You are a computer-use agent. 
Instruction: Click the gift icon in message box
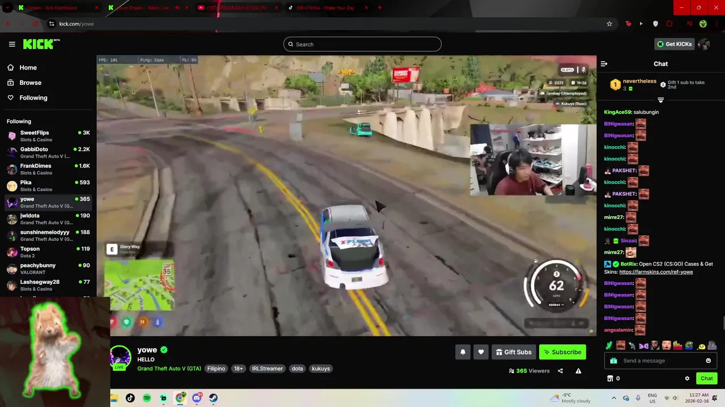coord(613,361)
